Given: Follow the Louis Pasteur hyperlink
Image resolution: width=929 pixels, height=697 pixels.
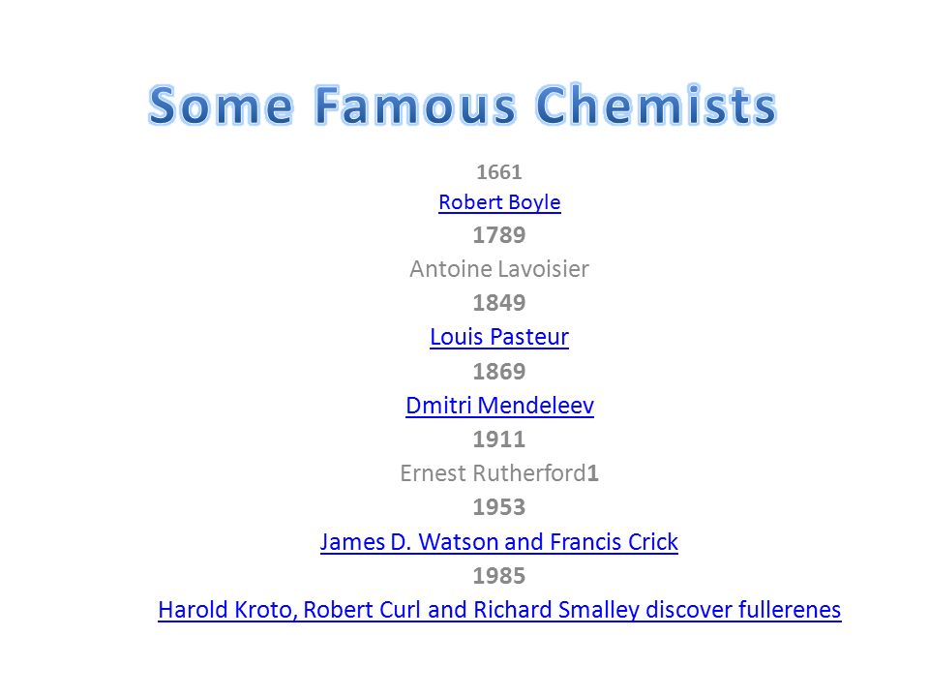Looking at the screenshot, I should coord(499,337).
